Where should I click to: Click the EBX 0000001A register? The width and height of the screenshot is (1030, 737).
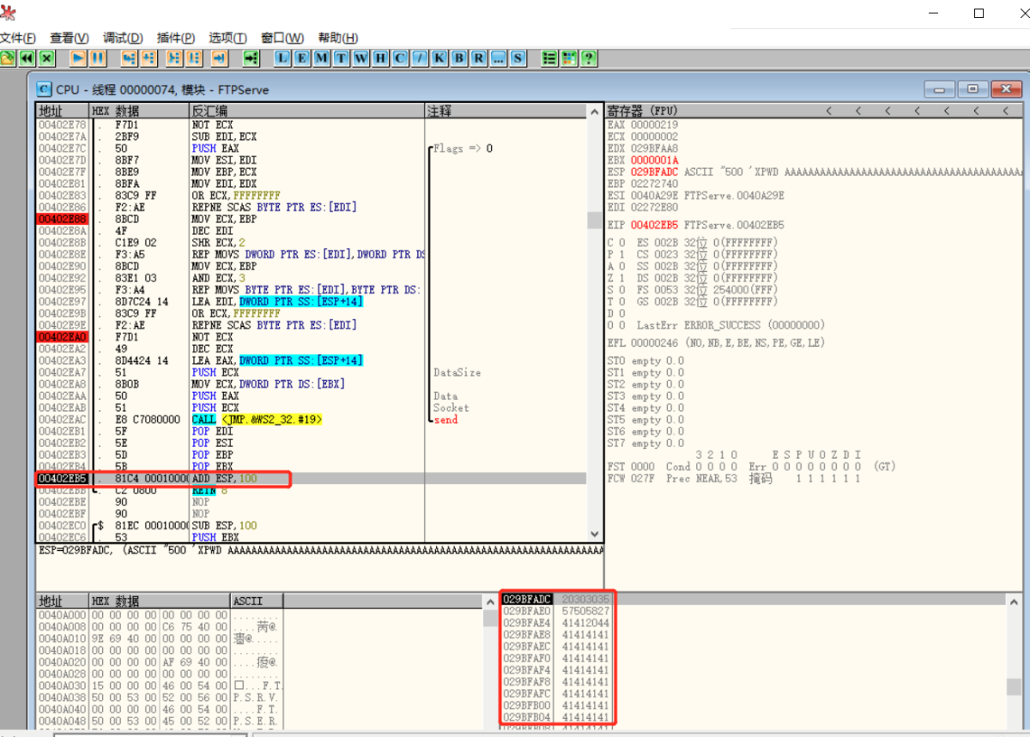coord(642,160)
